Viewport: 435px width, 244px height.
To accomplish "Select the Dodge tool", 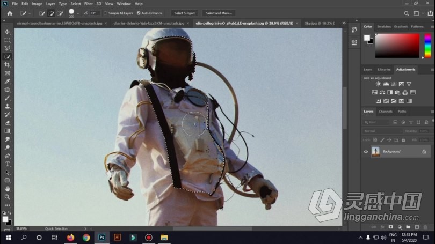I will (8, 147).
